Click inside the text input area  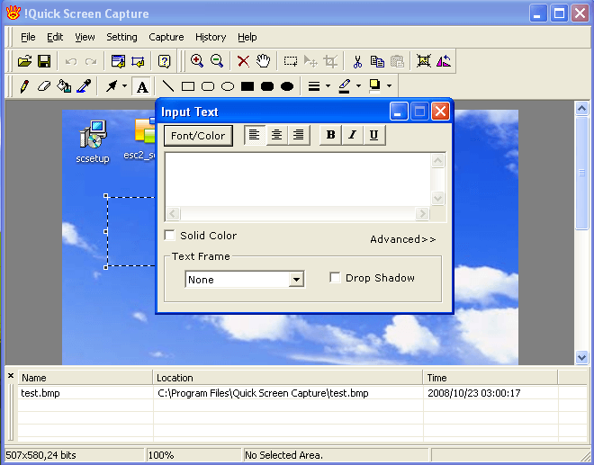(x=299, y=180)
